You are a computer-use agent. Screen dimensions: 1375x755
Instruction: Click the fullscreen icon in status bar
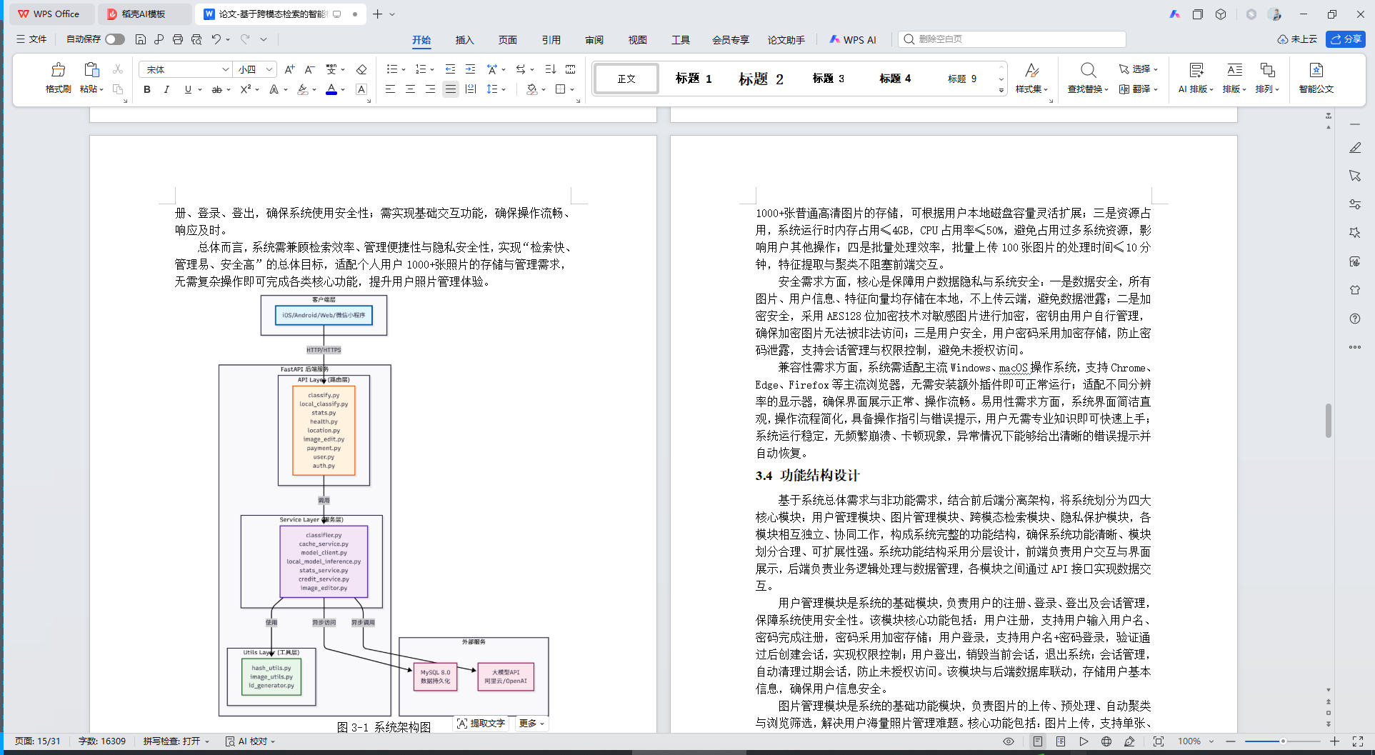coord(1358,741)
